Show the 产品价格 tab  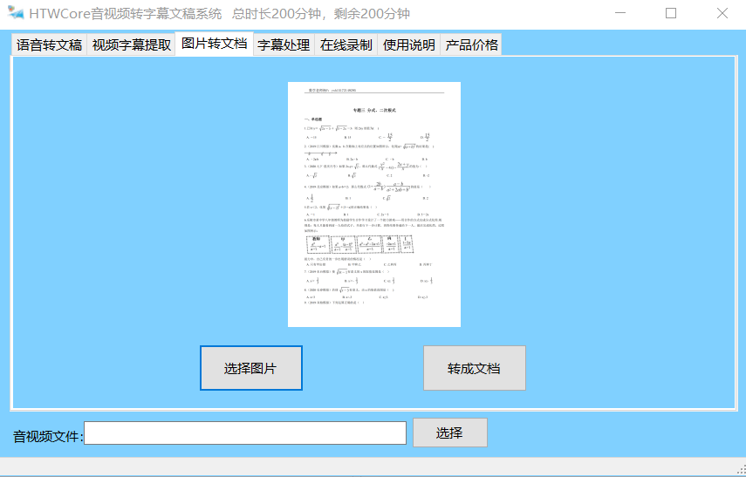coord(471,45)
